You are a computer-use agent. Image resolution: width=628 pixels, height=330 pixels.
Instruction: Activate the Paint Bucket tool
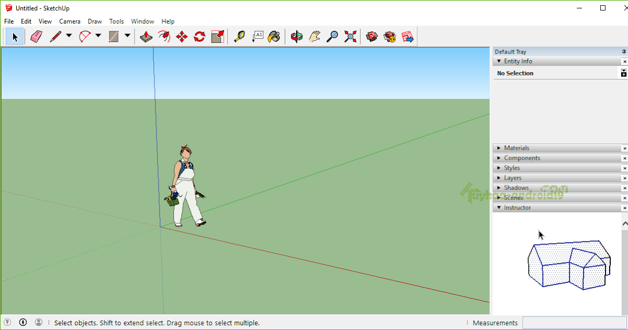[x=274, y=37]
